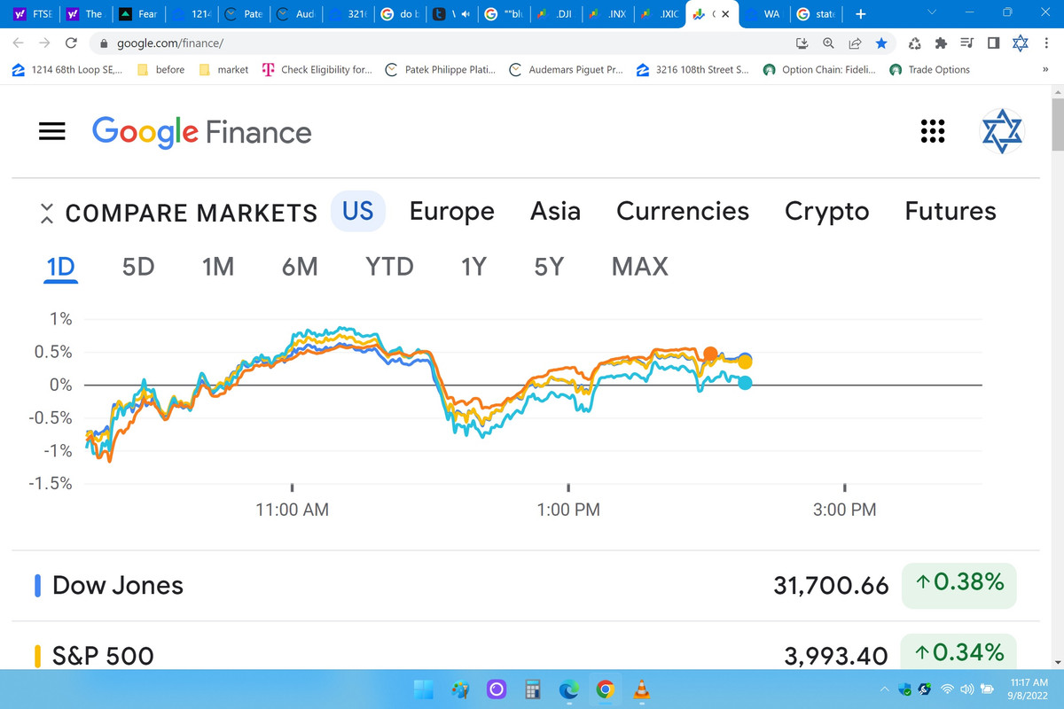1064x709 pixels.
Task: Open the Chrome extensions puzzle icon
Action: point(942,43)
